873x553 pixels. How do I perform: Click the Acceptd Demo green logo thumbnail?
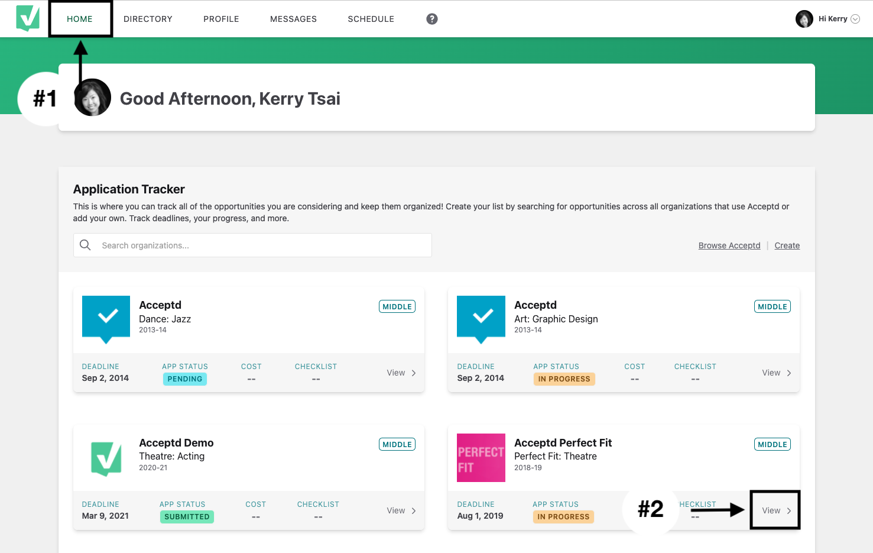pos(106,458)
